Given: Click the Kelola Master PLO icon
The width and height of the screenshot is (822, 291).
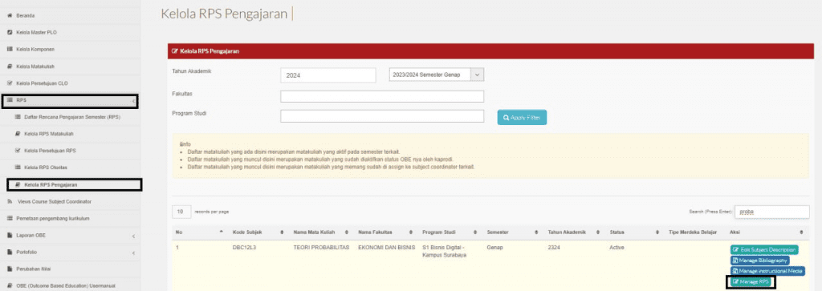Looking at the screenshot, I should [10, 32].
